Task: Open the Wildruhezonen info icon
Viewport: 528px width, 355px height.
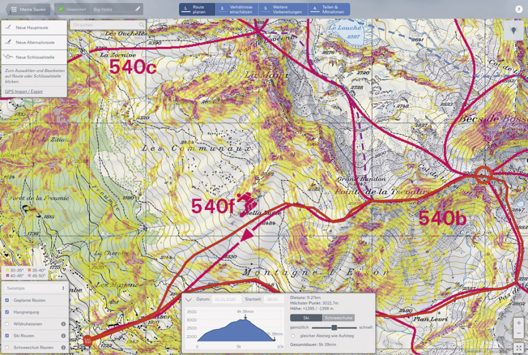Action: click(63, 324)
